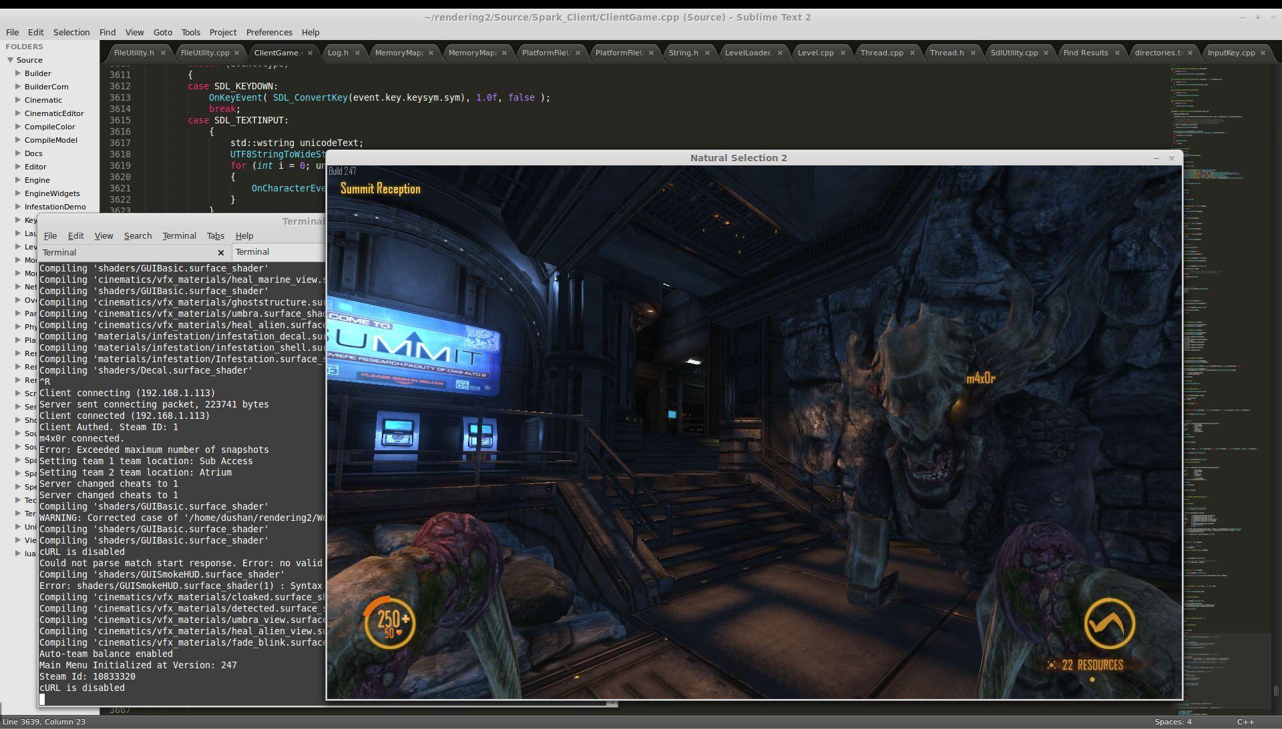The height and width of the screenshot is (729, 1282).
Task: Click the Natural Selection 2 title bar
Action: pyautogui.click(x=738, y=158)
